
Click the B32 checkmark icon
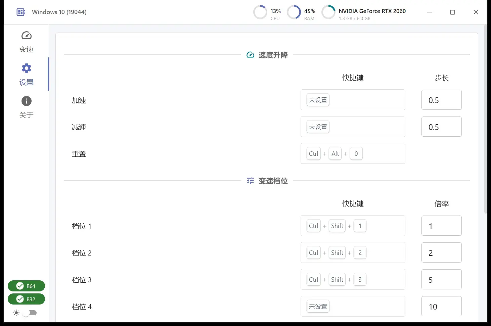pyautogui.click(x=20, y=299)
